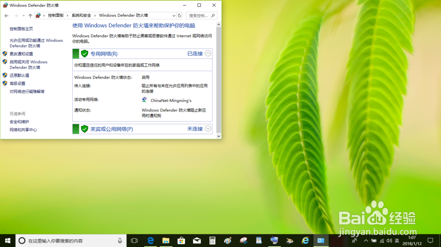Select 系统和安全 in the breadcrumb

81,15
